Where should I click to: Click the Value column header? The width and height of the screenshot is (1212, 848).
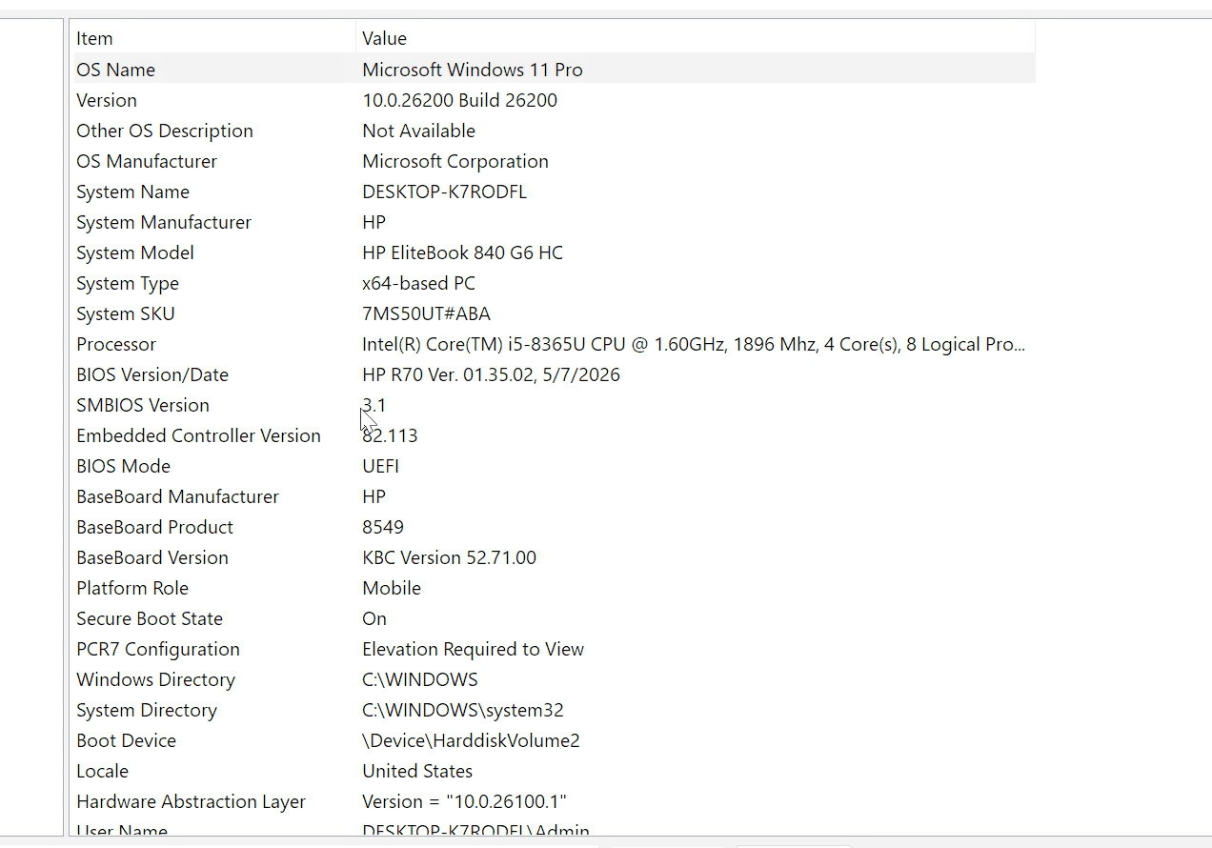pyautogui.click(x=696, y=38)
